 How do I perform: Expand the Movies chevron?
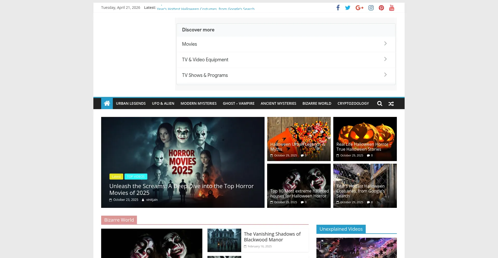click(x=385, y=43)
